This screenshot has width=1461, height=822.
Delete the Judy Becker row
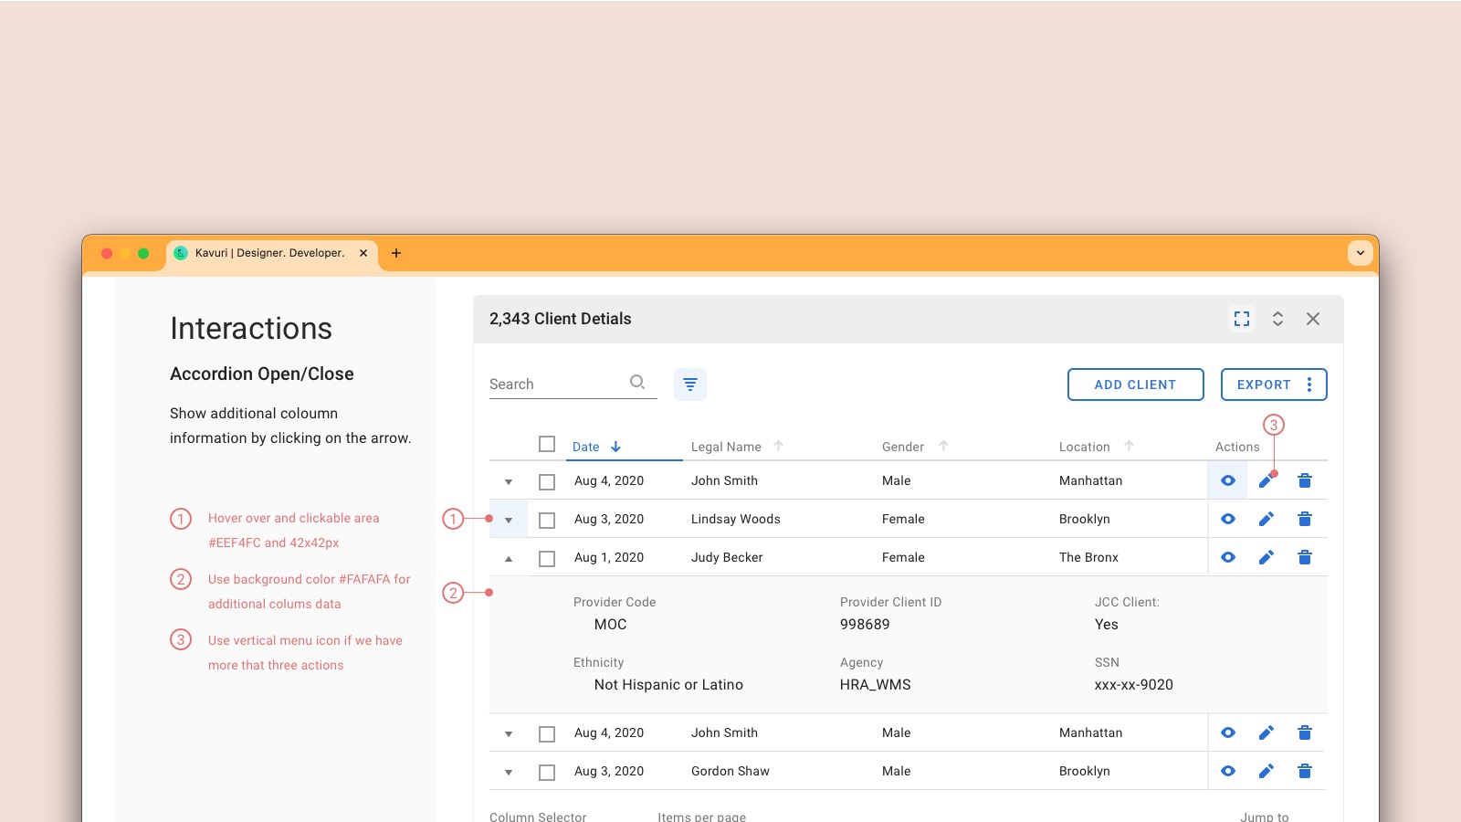[1304, 558]
